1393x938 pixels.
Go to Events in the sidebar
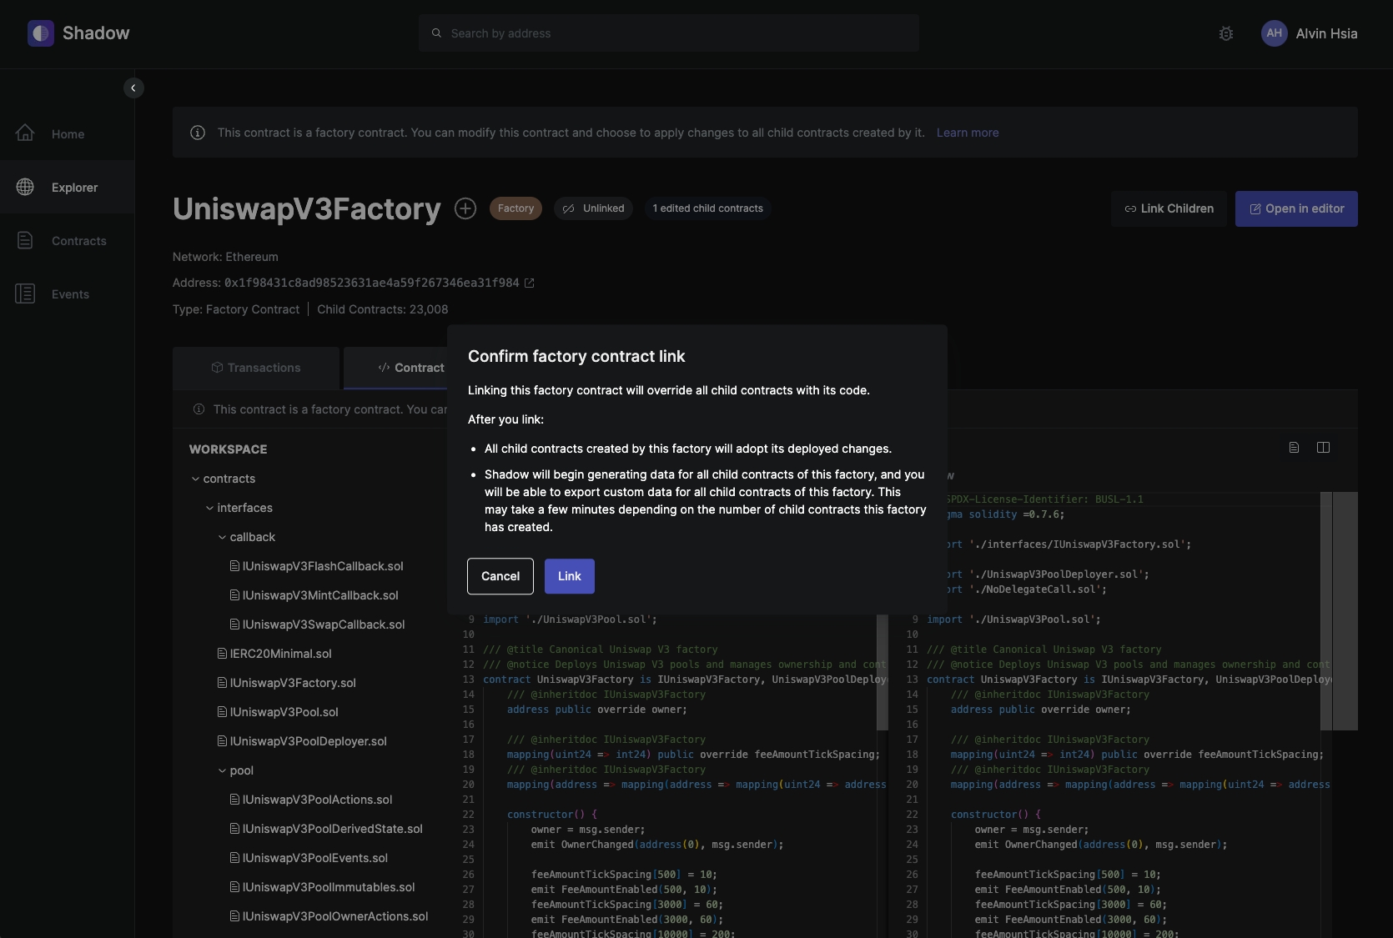(70, 294)
